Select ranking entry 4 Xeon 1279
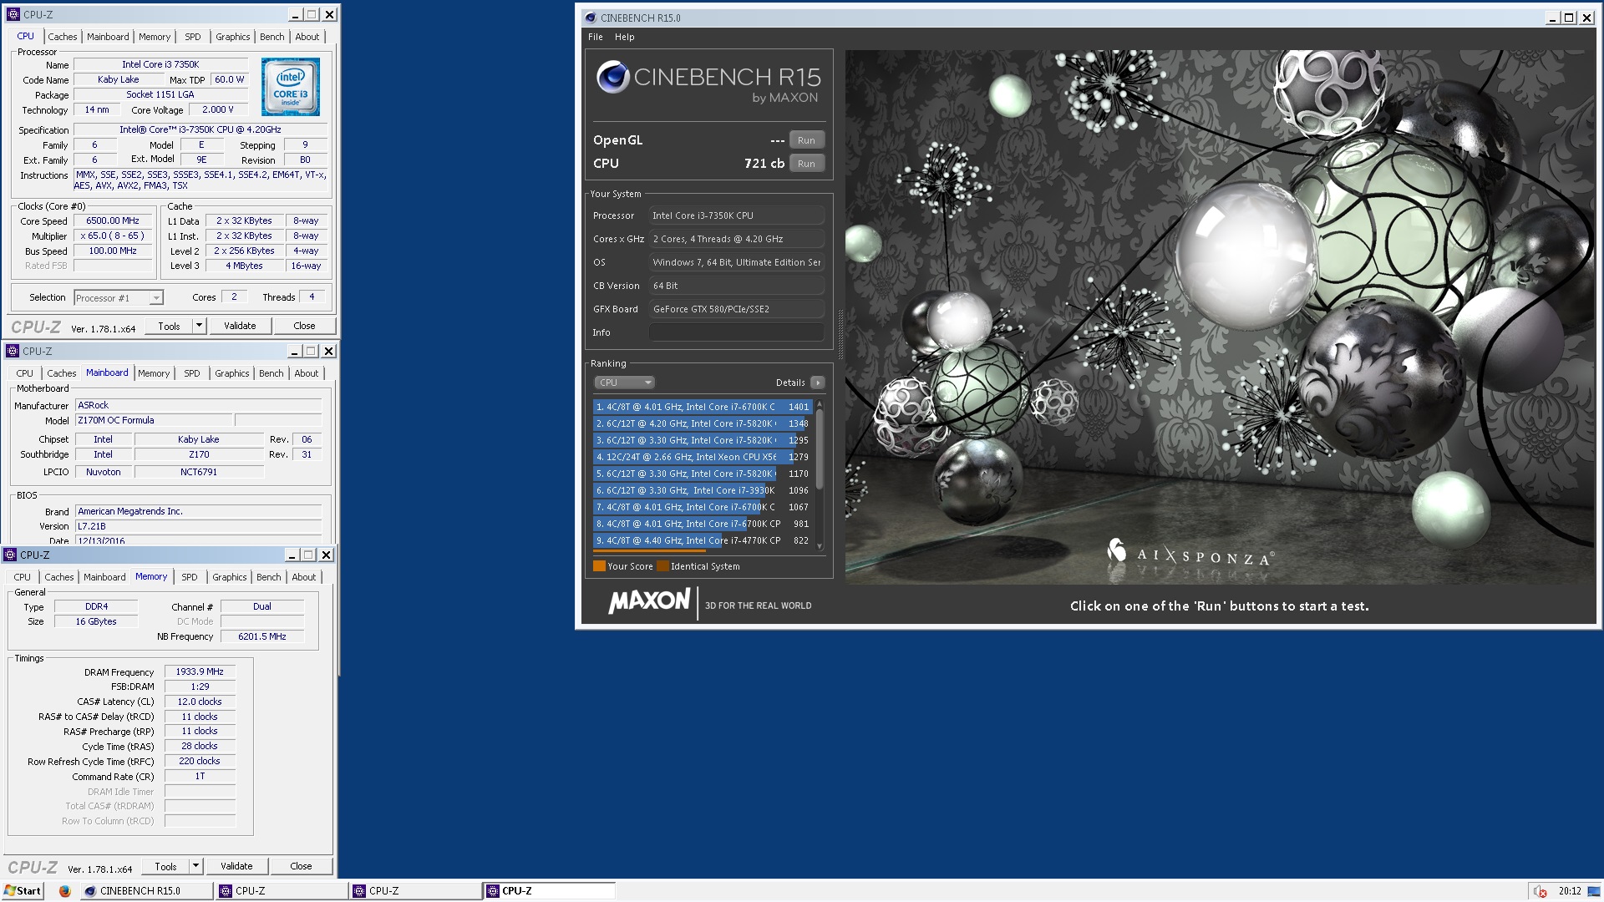 pyautogui.click(x=703, y=457)
